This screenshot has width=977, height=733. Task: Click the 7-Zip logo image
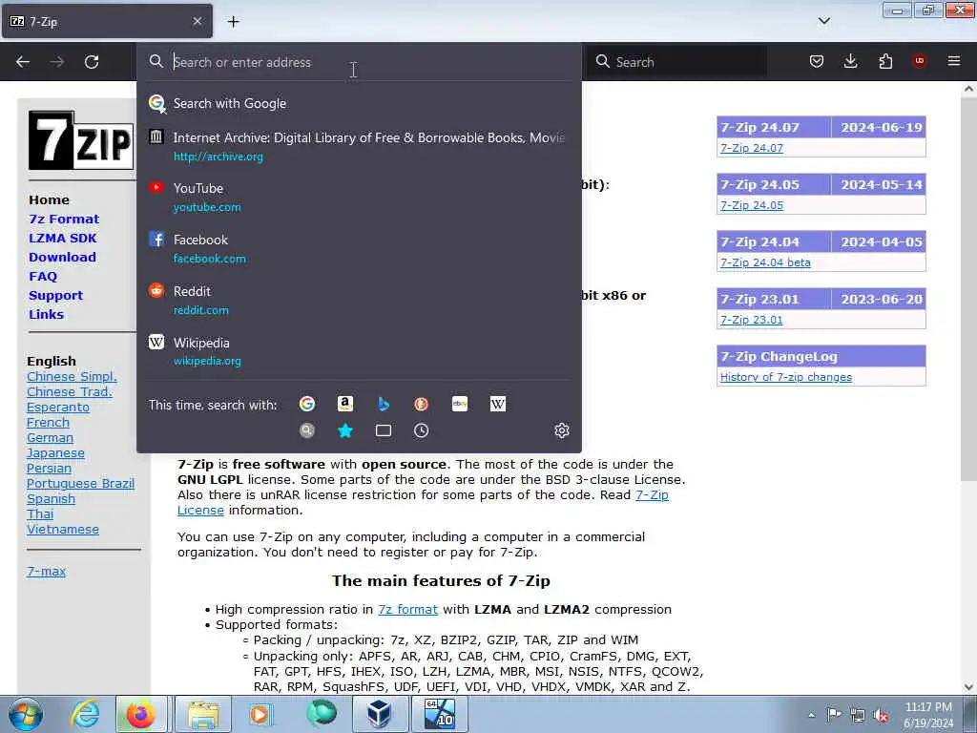click(81, 140)
